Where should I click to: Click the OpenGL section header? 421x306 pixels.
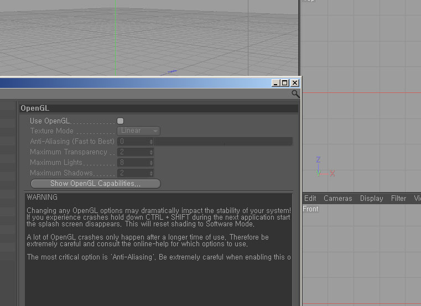pyautogui.click(x=159, y=108)
